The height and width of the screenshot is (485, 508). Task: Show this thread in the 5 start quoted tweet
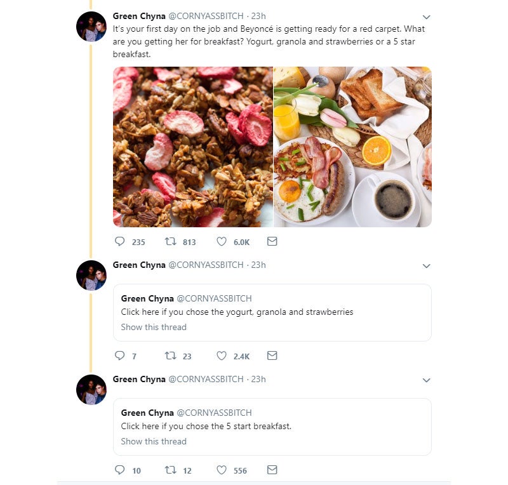pos(154,442)
